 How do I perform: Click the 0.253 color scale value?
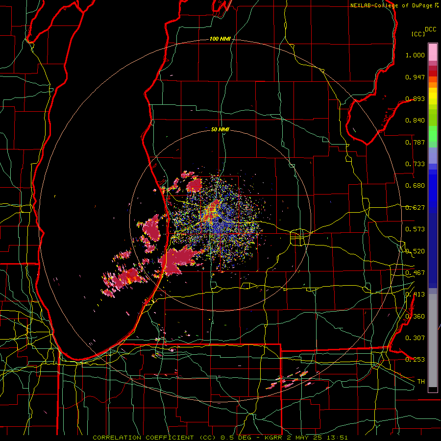[x=415, y=360]
